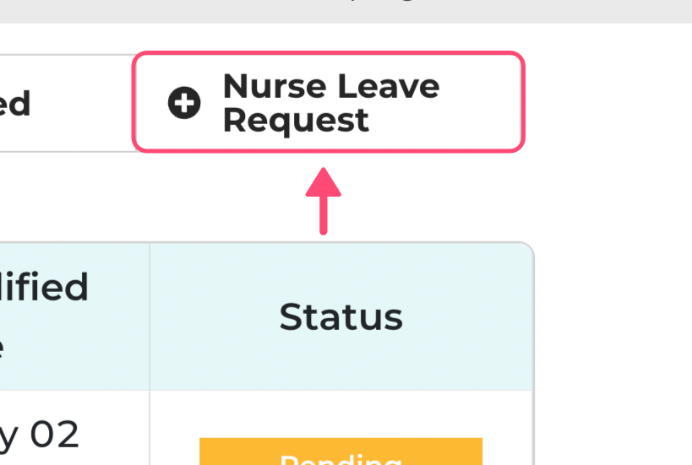
Task: Click the Status header text
Action: click(x=341, y=317)
